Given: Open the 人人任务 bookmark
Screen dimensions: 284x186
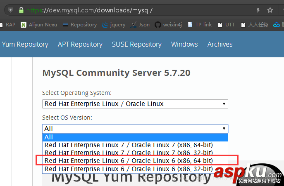Looking at the screenshot, I should [255, 25].
